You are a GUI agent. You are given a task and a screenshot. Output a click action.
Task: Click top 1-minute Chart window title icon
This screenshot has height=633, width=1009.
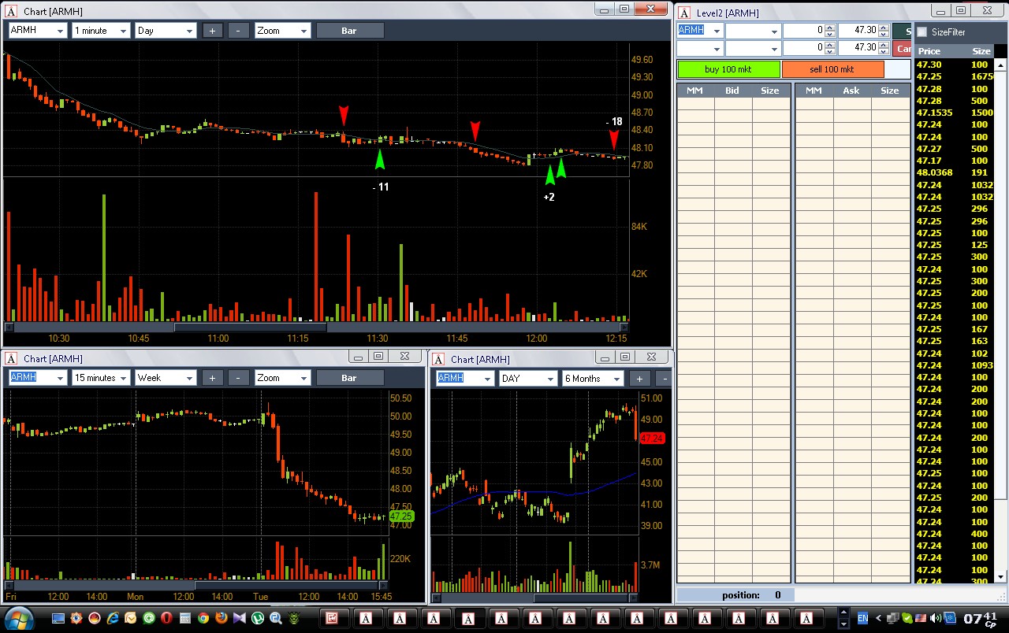[11, 10]
